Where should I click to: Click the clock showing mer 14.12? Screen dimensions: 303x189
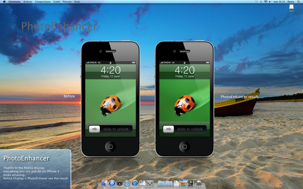(x=279, y=2)
